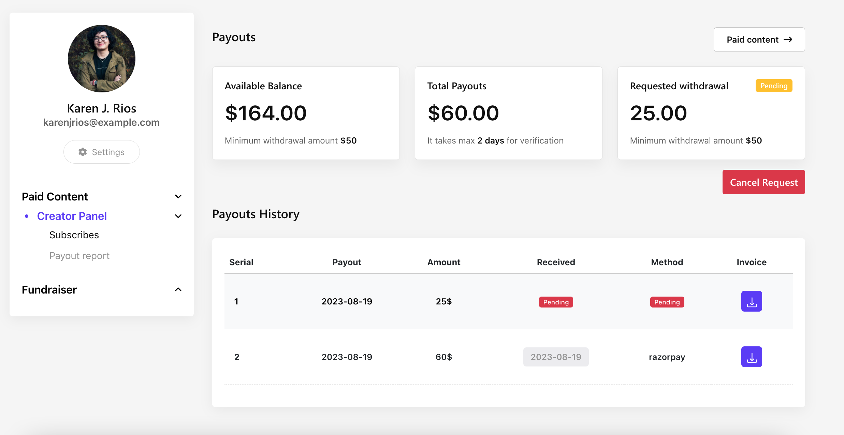Download invoice for the 25$ payout
The height and width of the screenshot is (435, 844).
751,301
